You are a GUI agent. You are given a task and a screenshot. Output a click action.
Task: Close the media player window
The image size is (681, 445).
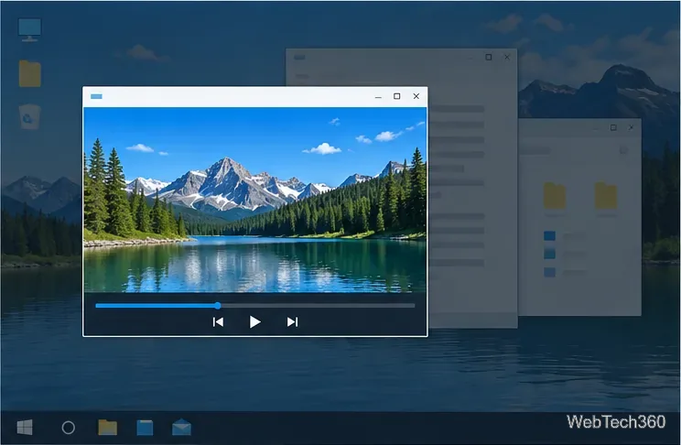416,96
